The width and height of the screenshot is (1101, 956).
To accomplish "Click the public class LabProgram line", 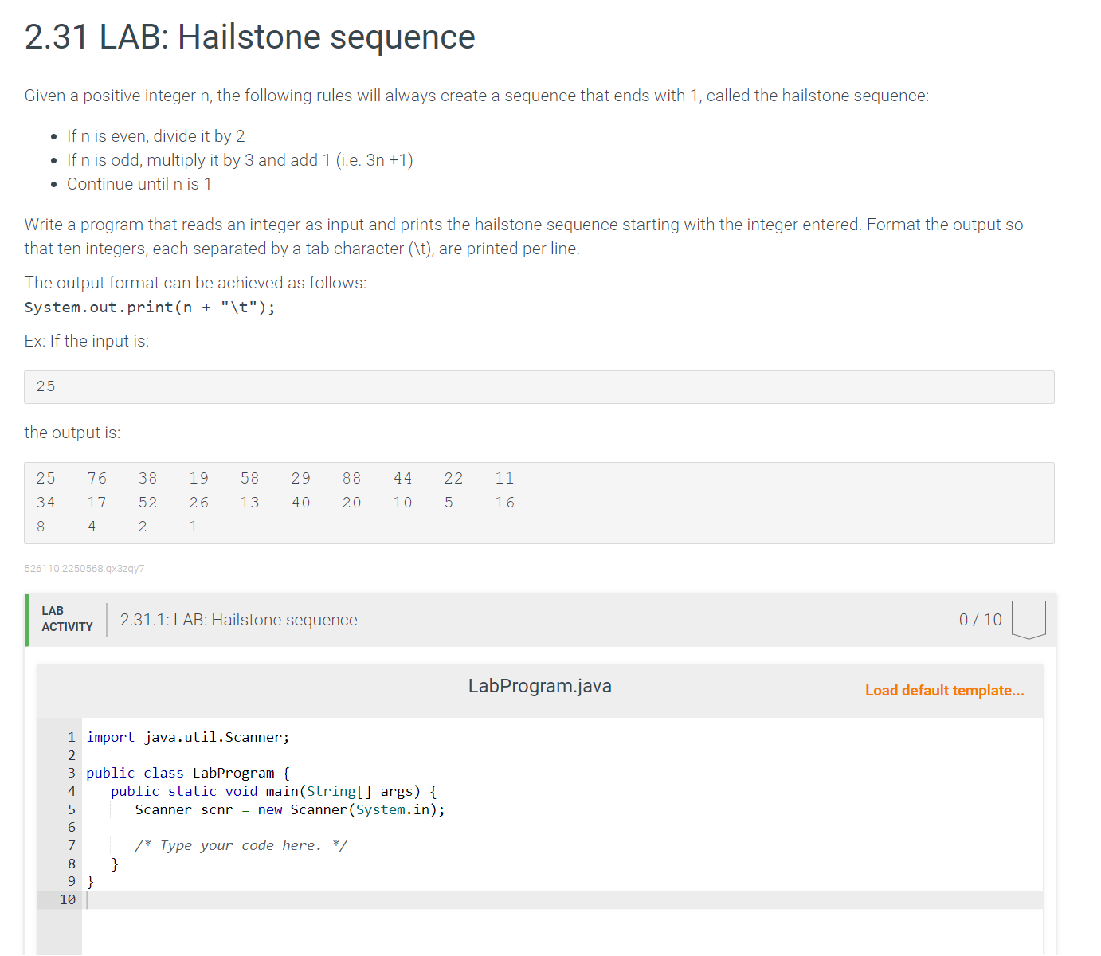I will click(186, 773).
